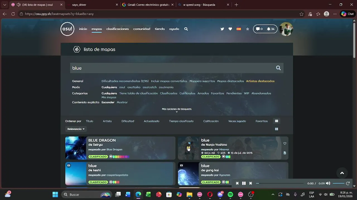Toggle Dificultades recomendadas filter
Screen dimensions: 357x200
tap(125, 81)
